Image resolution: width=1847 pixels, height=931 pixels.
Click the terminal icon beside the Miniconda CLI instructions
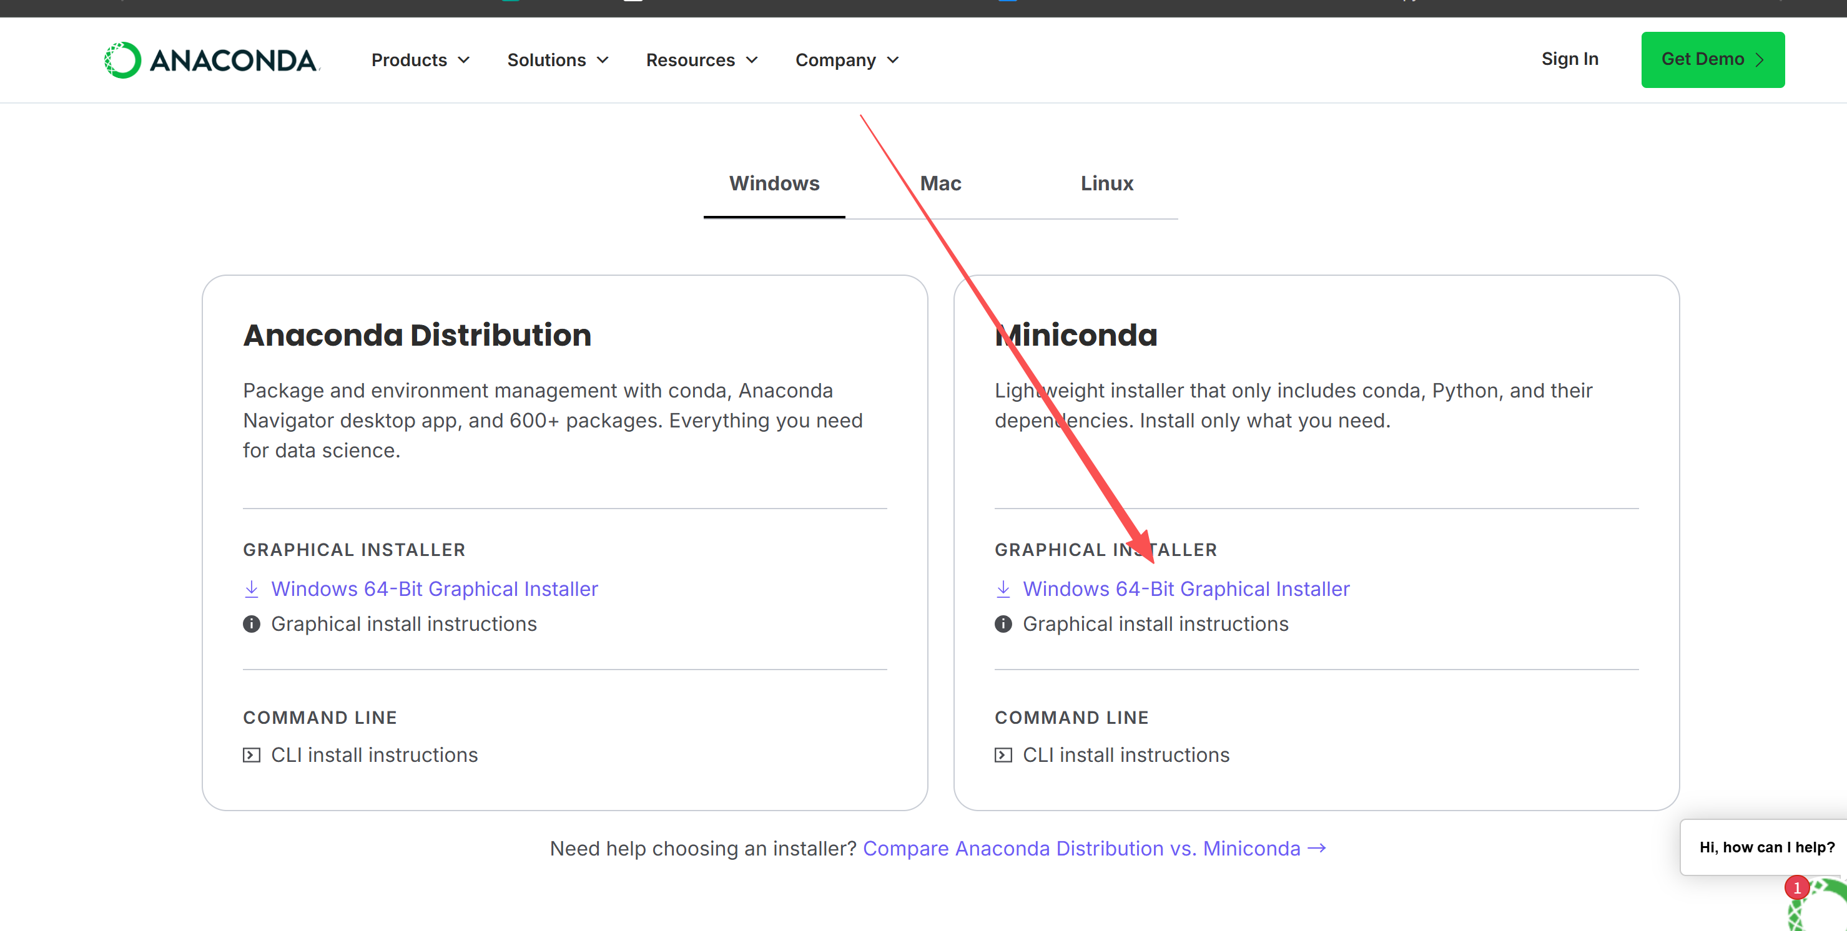[1003, 756]
